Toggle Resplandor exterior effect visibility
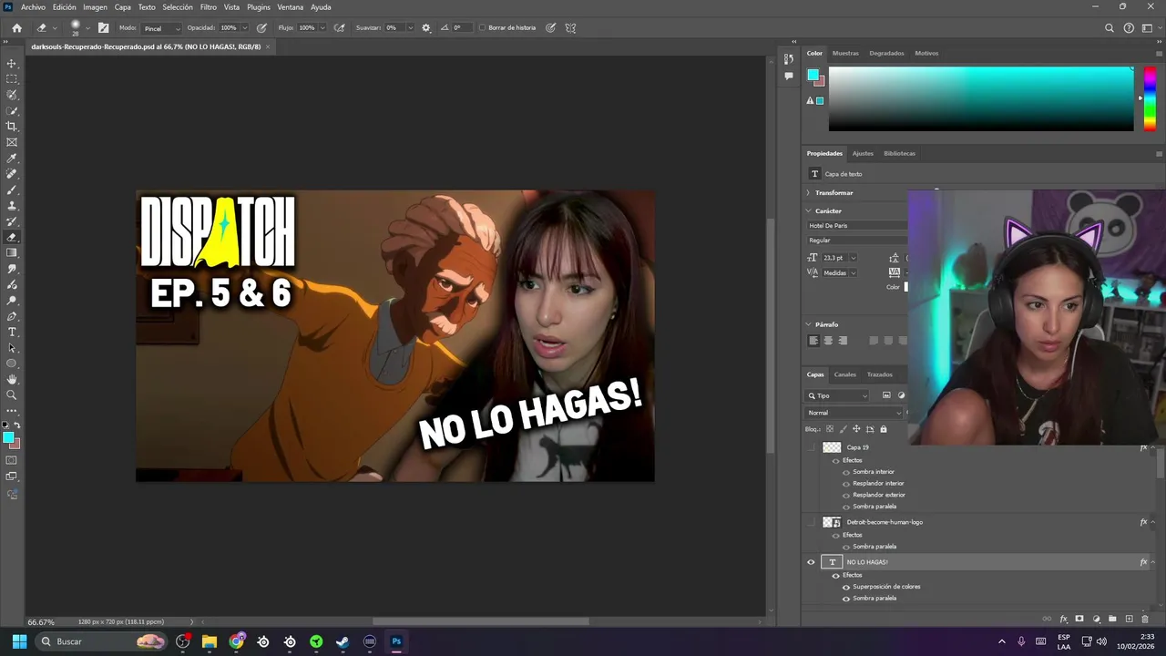Screen dimensions: 1166x656 pos(846,495)
